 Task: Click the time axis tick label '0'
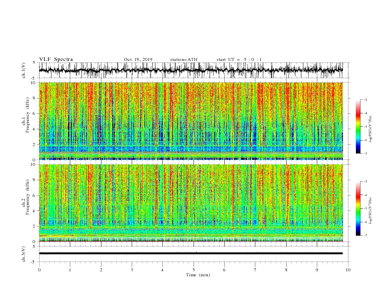point(39,270)
